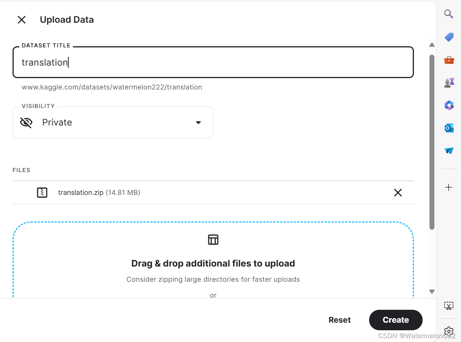Open the screenshot snipping tool
The width and height of the screenshot is (461, 342).
click(x=449, y=306)
